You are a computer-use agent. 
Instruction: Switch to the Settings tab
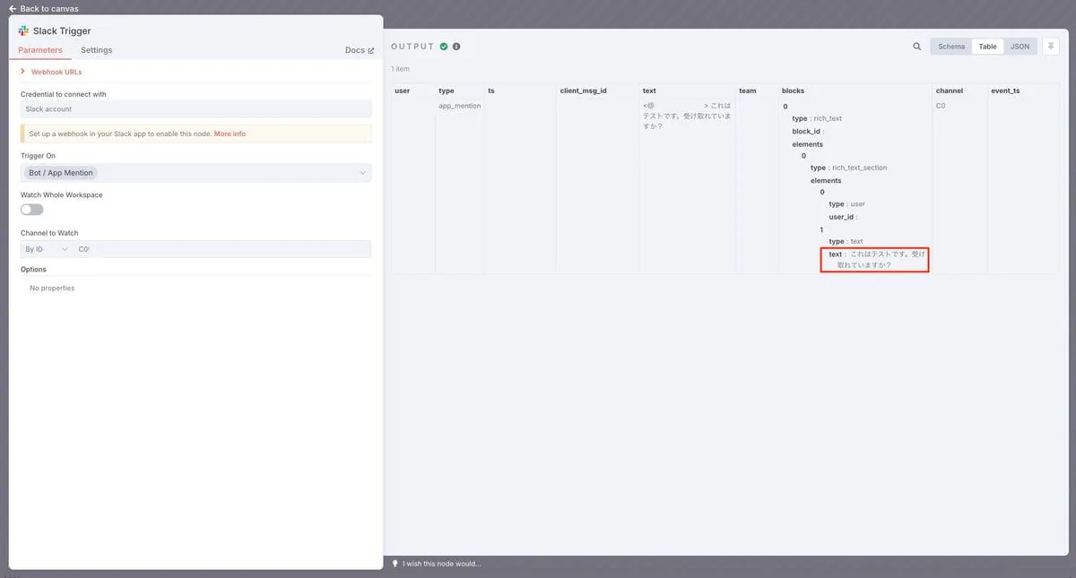coord(96,50)
